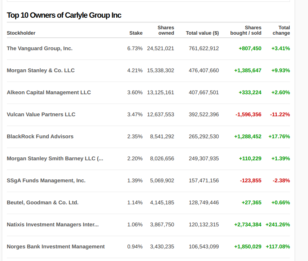
Task: Click the Total value ($) column header
Action: [x=202, y=33]
